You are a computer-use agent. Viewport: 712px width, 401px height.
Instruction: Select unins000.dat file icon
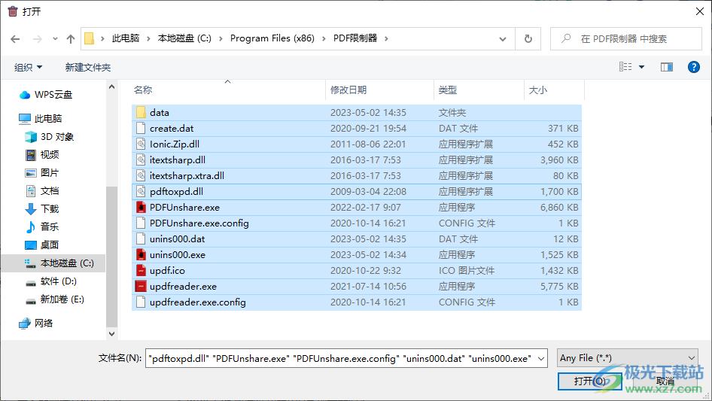tap(141, 239)
